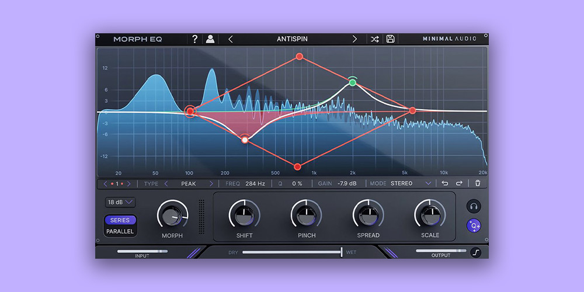Image resolution: width=584 pixels, height=292 pixels.
Task: Click the band number 1 indicator
Action: (117, 183)
